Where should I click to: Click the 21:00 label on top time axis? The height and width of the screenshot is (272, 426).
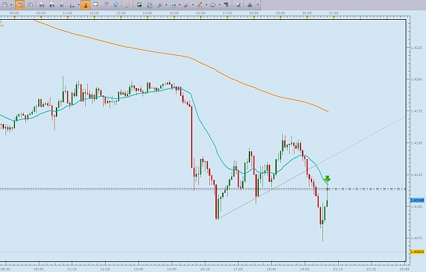click(333, 13)
